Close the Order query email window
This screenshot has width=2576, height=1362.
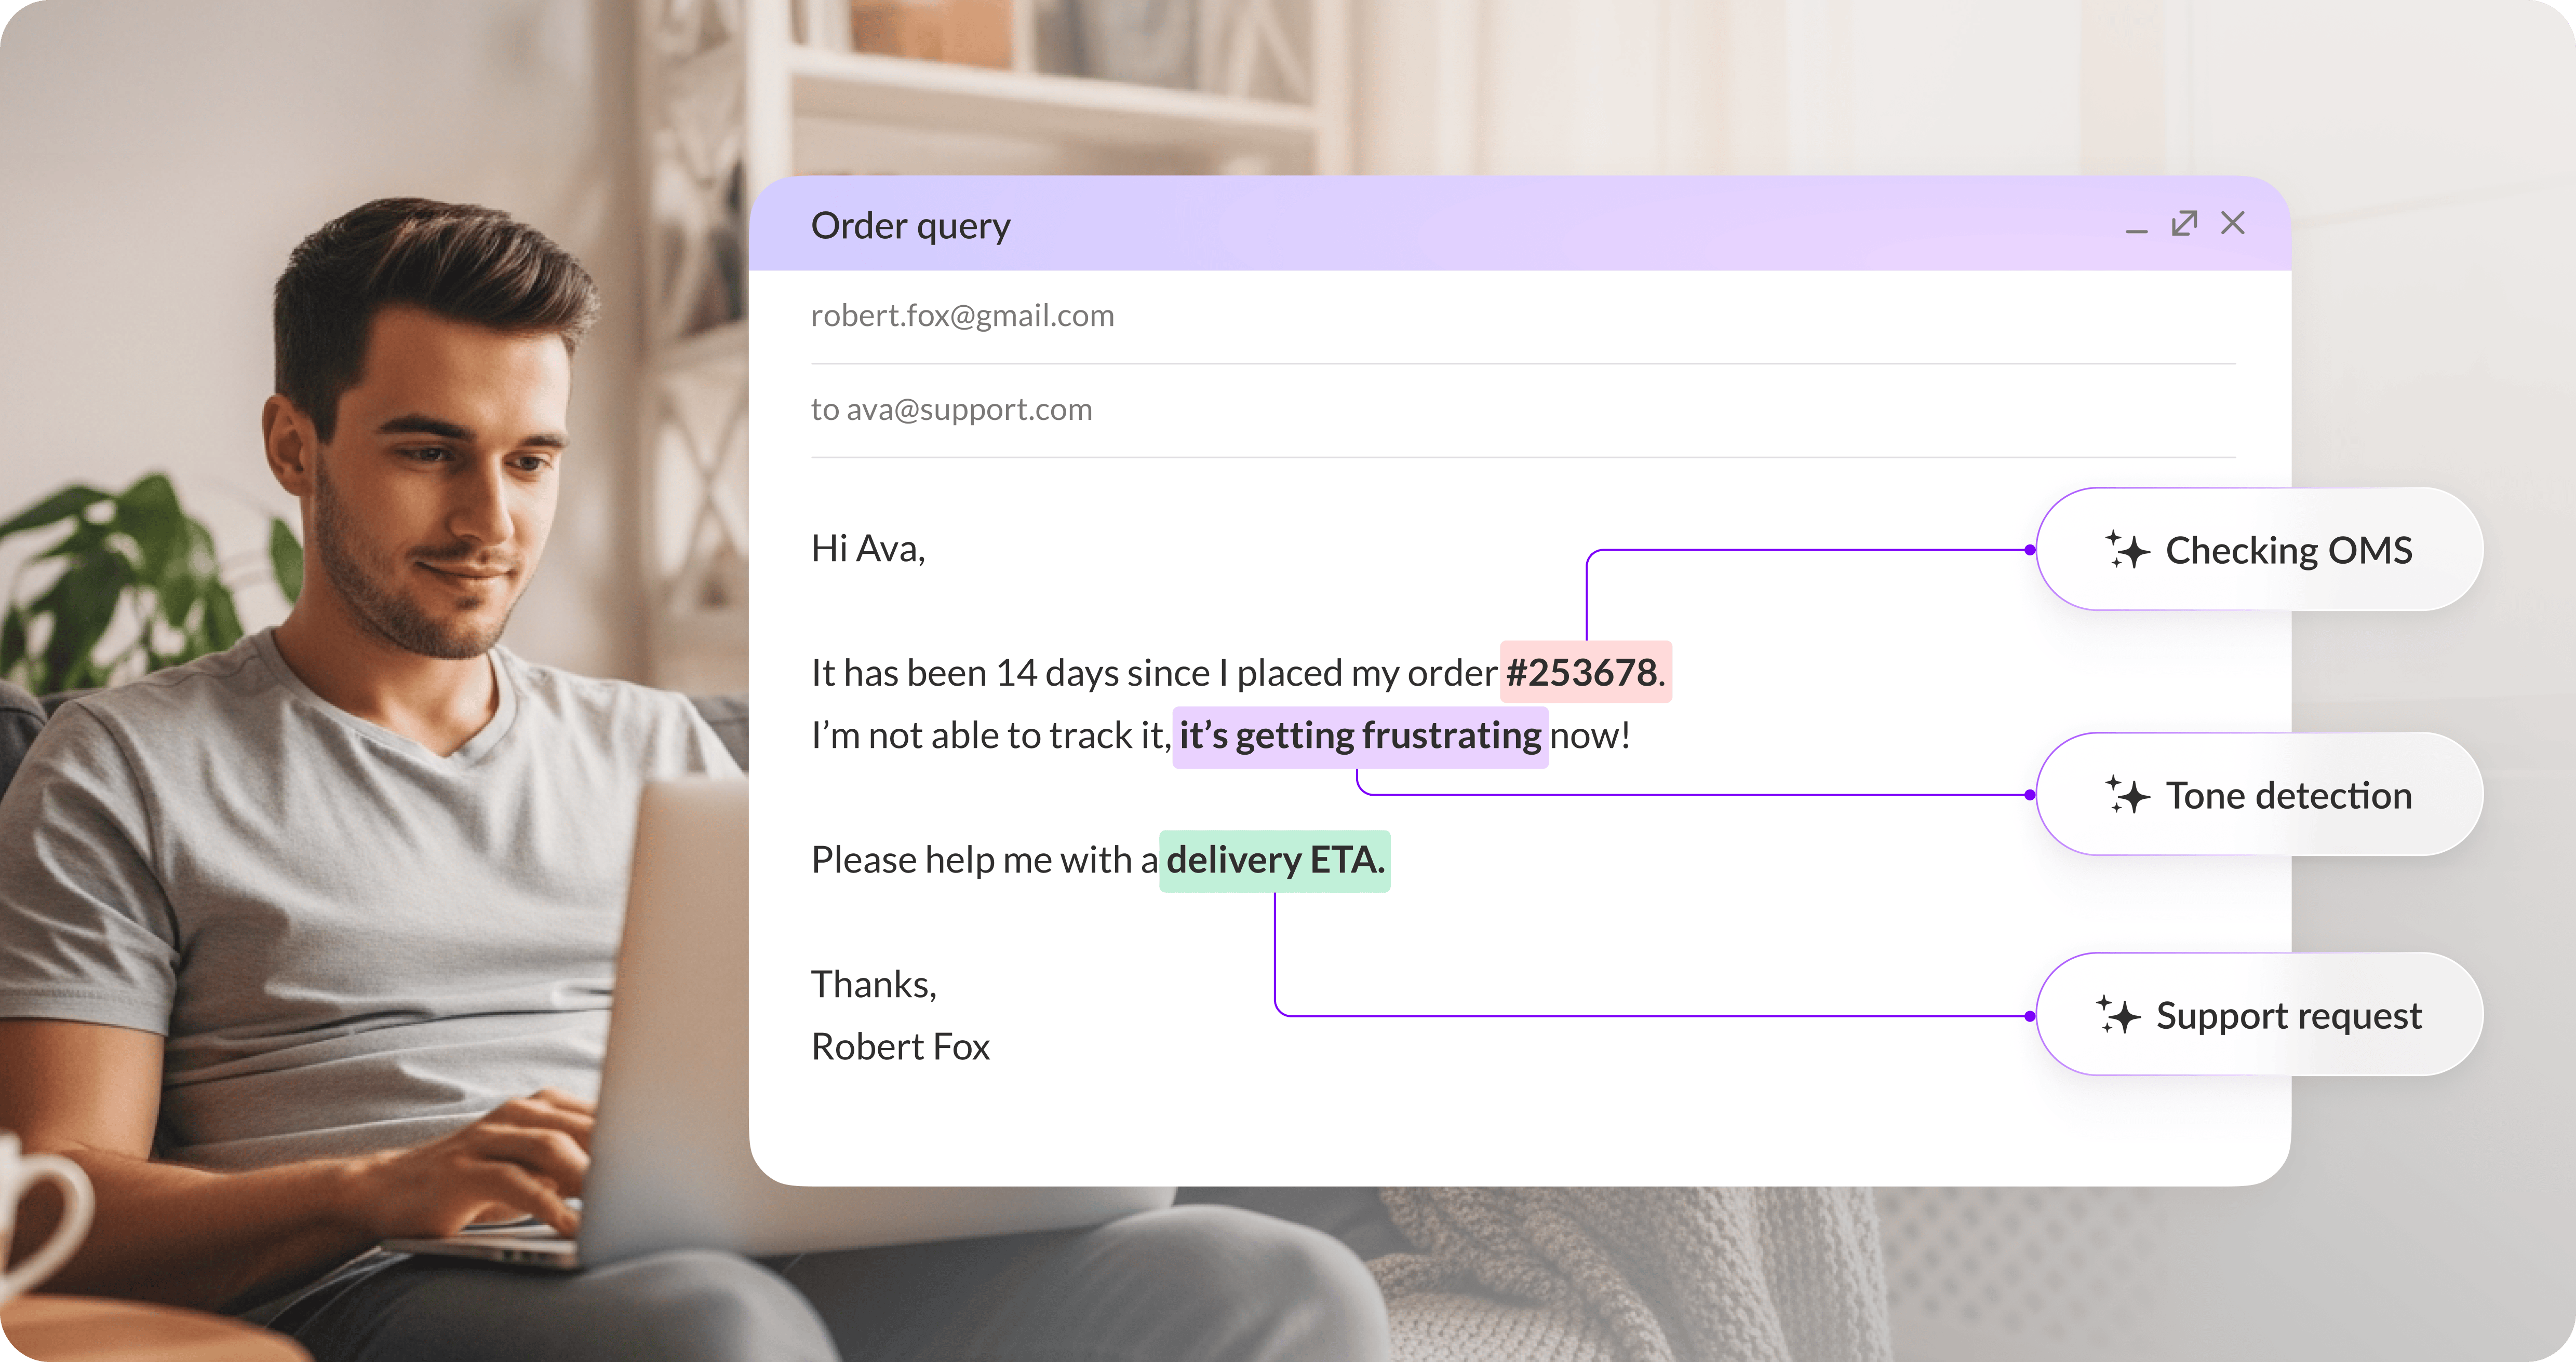[2232, 224]
